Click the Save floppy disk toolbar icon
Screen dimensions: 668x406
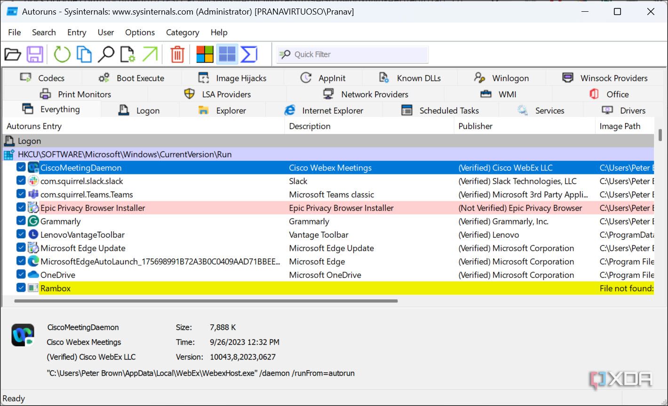pos(35,55)
